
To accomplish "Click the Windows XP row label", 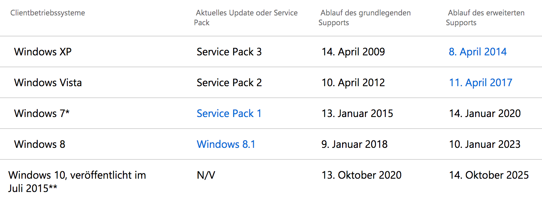I will point(43,52).
